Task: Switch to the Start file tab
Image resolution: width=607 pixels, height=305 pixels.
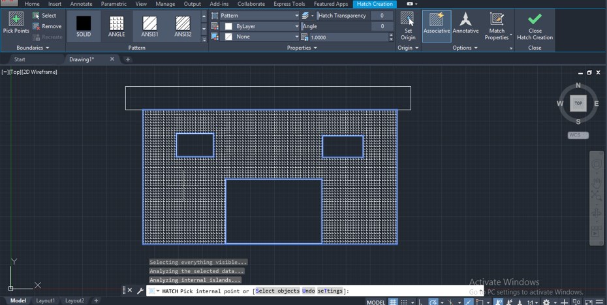Action: (20, 59)
